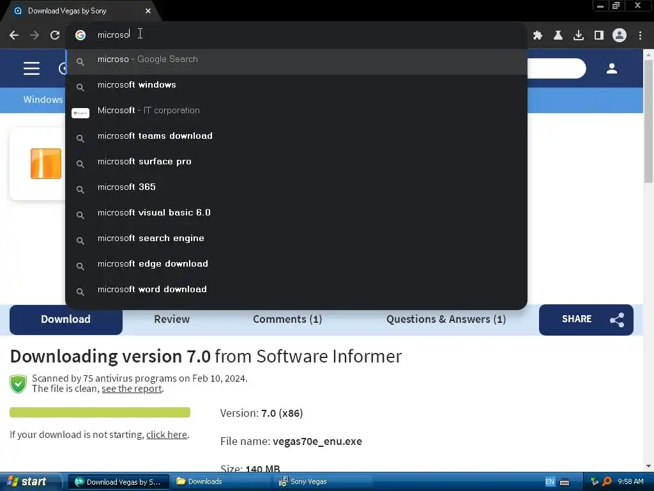Screen dimensions: 654x491
Task: Click the 9:58 AM system clock
Action: coord(630,482)
